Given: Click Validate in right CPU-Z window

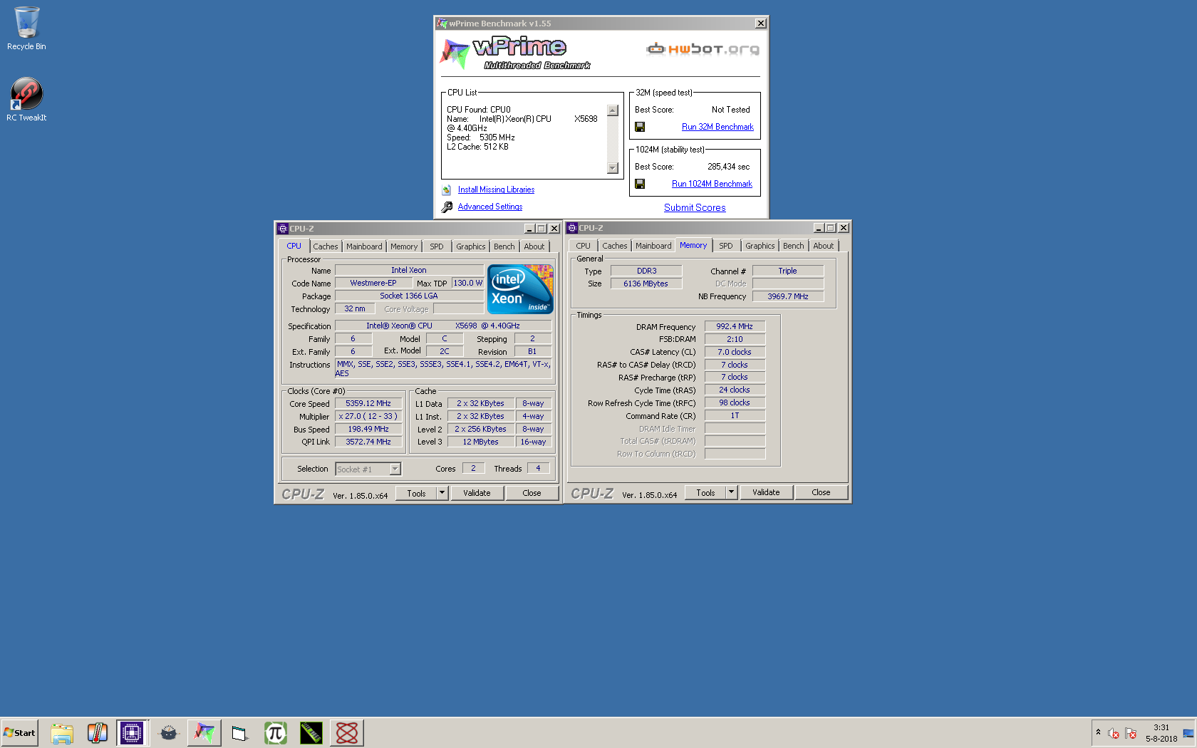Looking at the screenshot, I should (767, 492).
